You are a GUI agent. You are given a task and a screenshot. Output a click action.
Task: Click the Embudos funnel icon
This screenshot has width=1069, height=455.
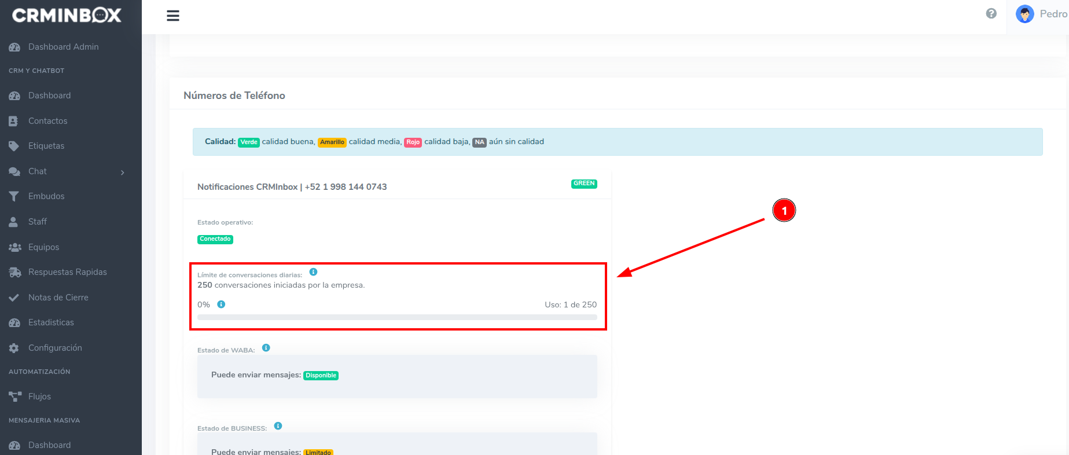[x=14, y=196]
